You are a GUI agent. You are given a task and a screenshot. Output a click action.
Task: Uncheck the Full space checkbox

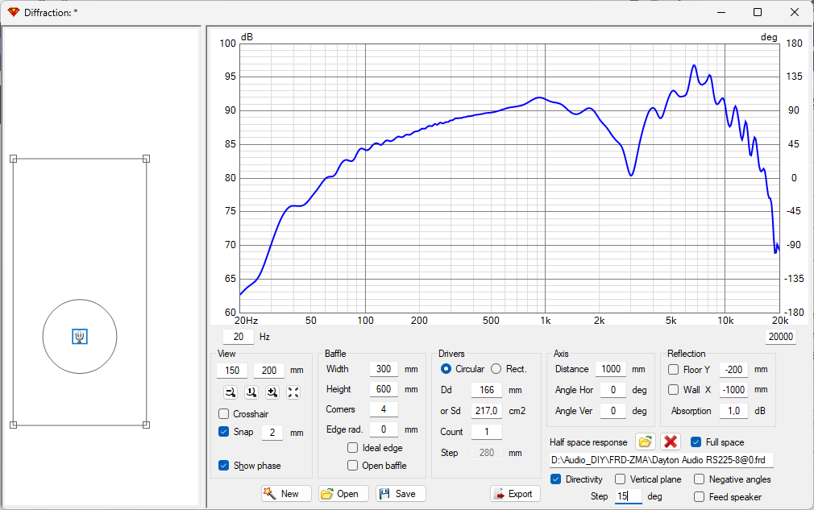point(696,442)
